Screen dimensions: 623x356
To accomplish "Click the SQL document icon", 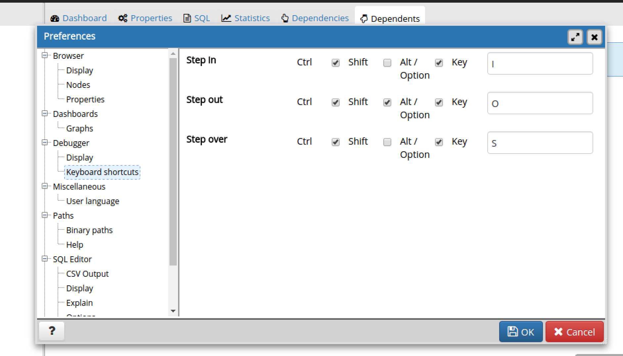I will coord(187,18).
